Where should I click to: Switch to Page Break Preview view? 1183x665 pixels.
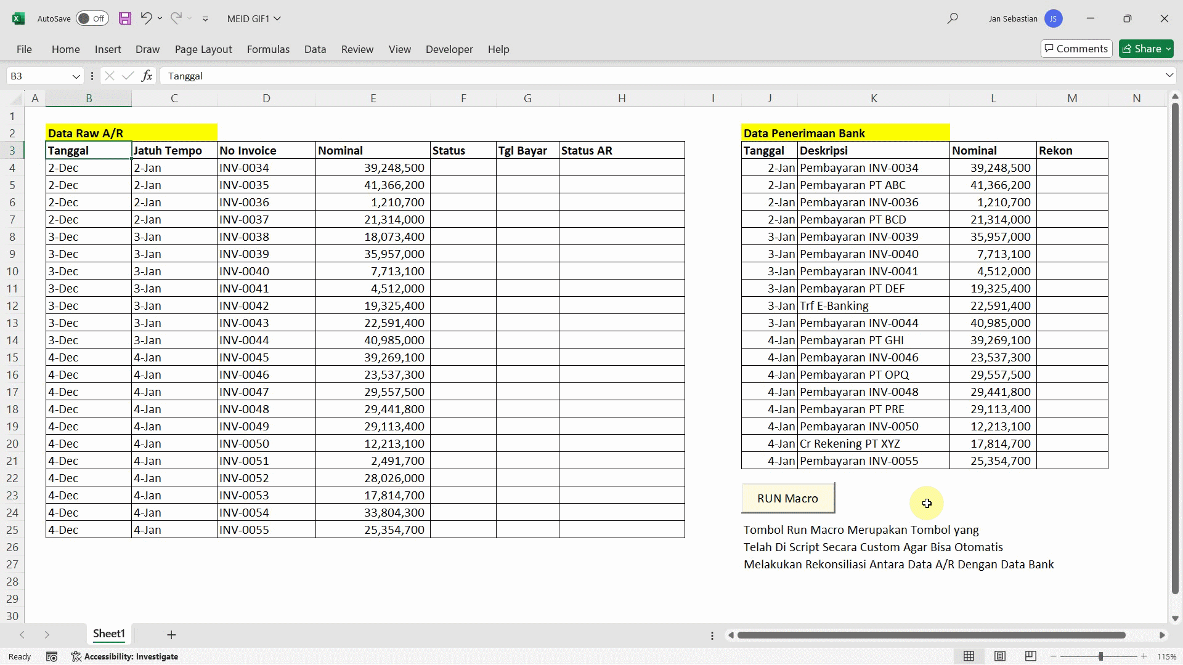click(x=1030, y=656)
